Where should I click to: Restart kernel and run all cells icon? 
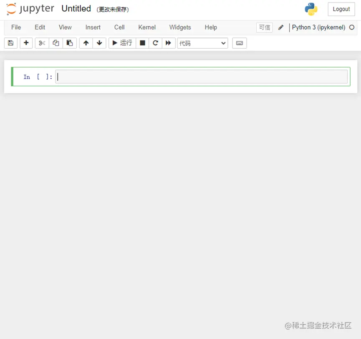click(169, 43)
